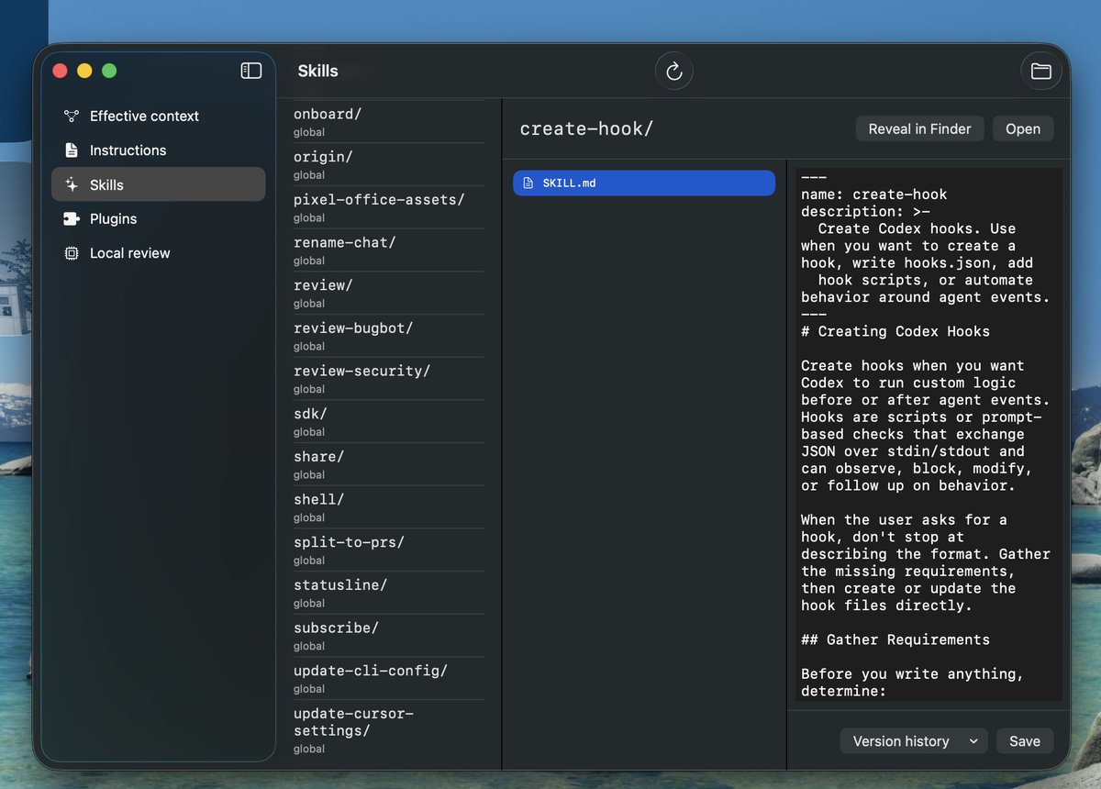This screenshot has height=789, width=1101.
Task: Click the "name: create-hook" line
Action: click(x=873, y=194)
